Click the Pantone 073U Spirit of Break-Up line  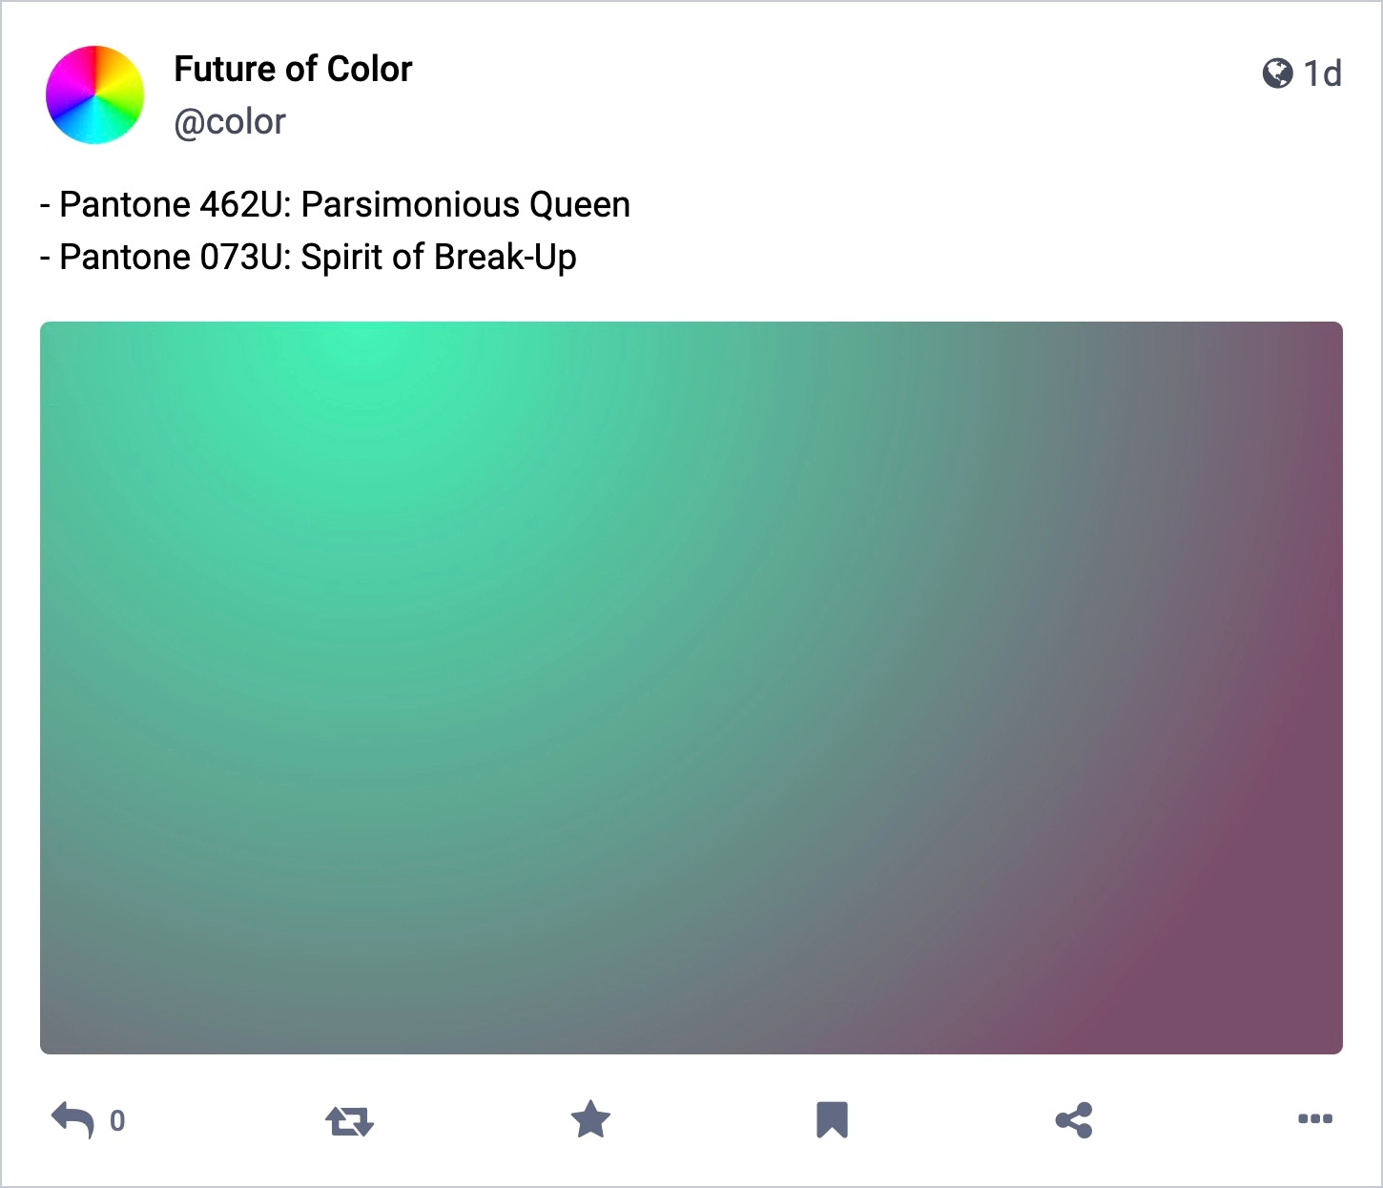(x=308, y=257)
